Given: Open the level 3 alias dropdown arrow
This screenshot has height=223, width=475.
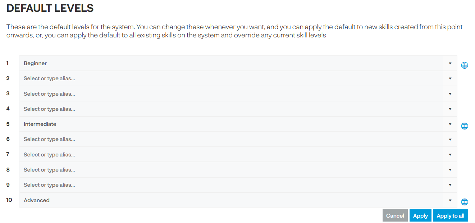Looking at the screenshot, I should [x=450, y=94].
